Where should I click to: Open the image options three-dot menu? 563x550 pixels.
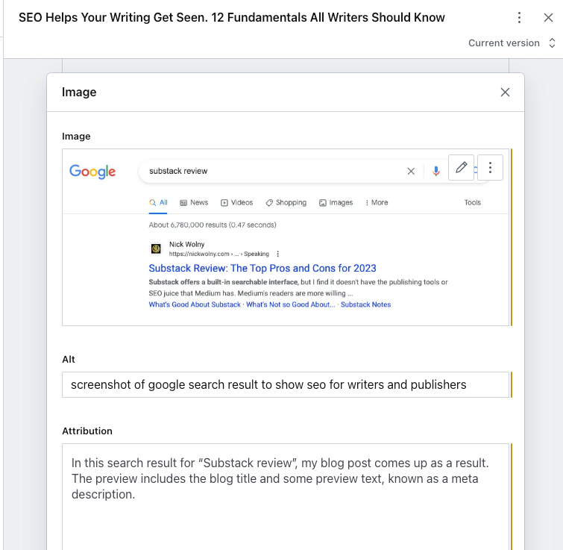490,167
